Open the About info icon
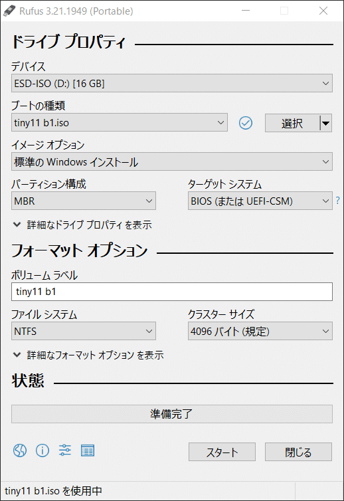 [43, 451]
